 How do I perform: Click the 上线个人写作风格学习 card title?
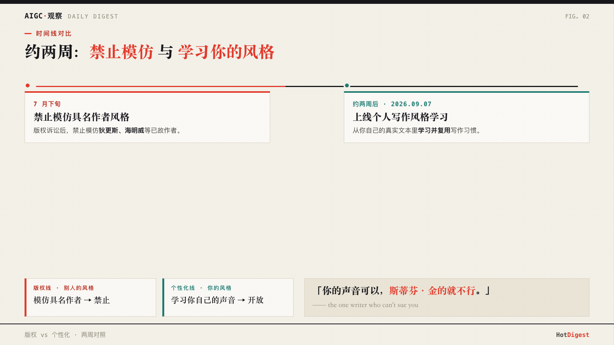point(400,117)
